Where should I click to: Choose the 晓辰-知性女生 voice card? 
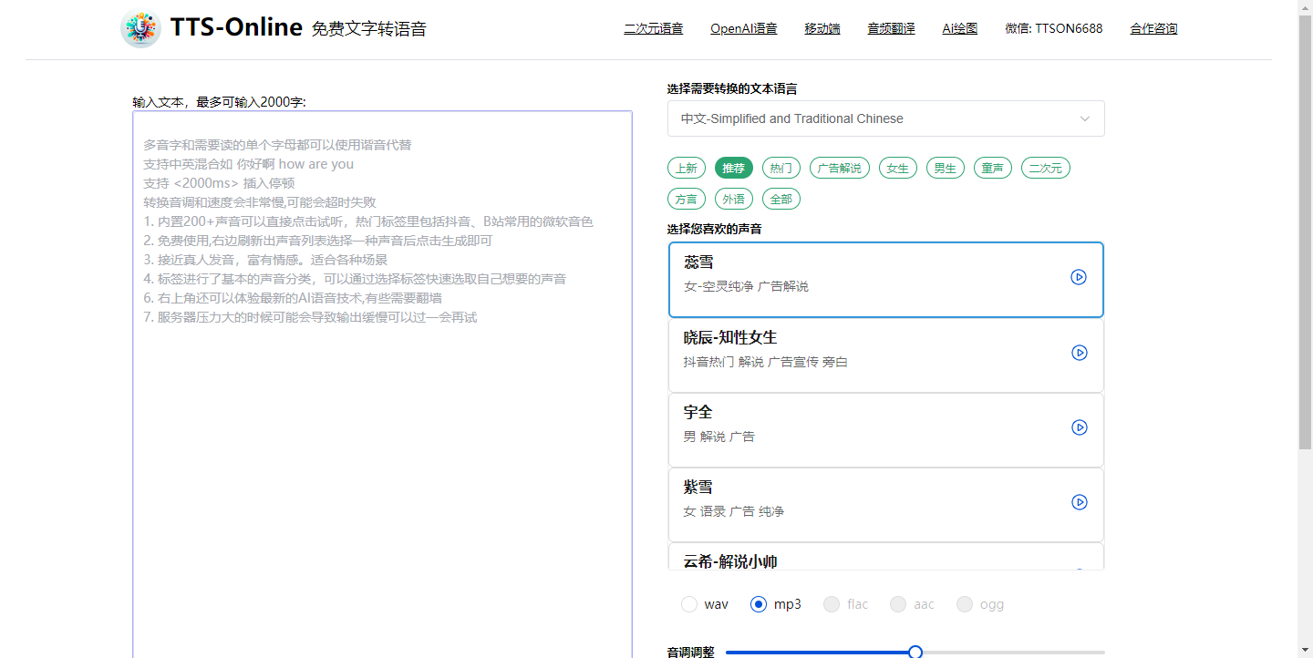[x=886, y=355]
